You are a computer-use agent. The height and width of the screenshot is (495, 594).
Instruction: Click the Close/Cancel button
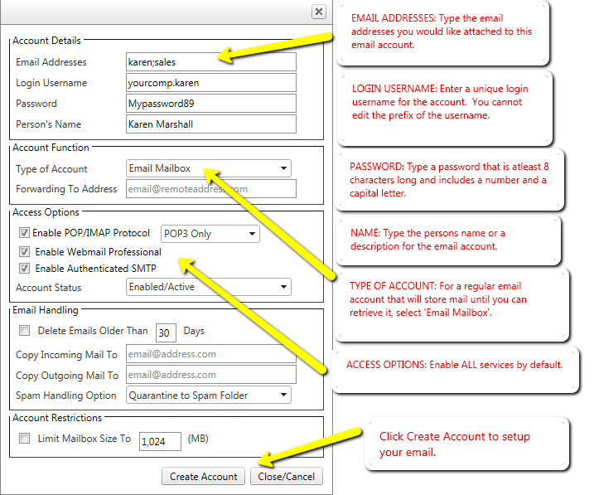click(286, 477)
